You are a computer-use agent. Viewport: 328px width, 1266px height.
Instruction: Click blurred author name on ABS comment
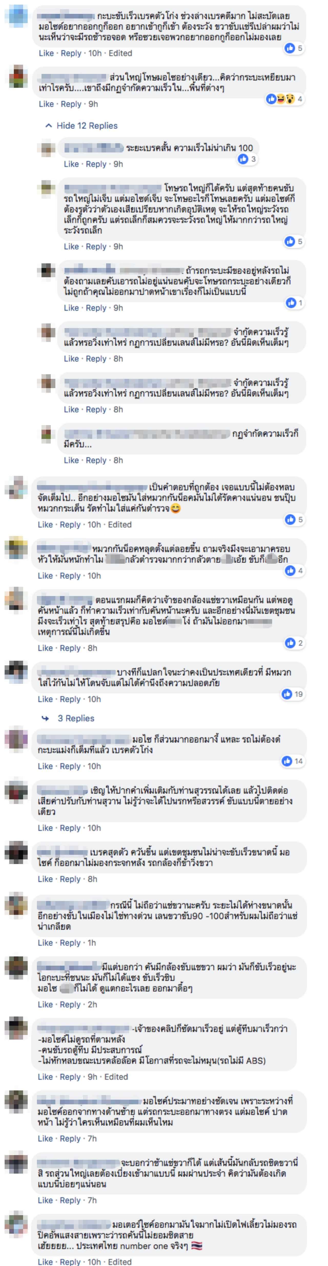tap(84, 1028)
